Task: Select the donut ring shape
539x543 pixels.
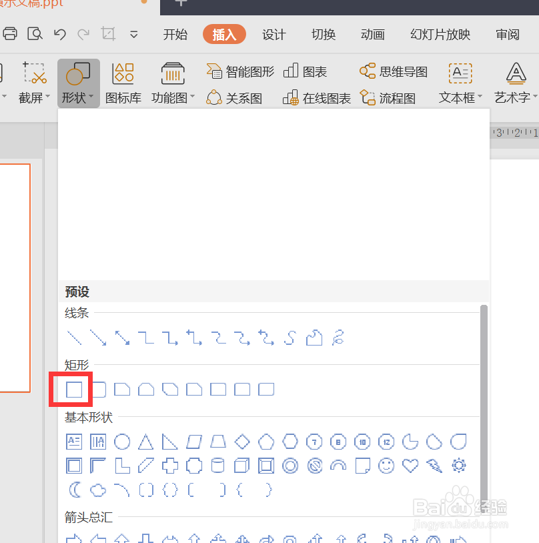Action: 290,466
